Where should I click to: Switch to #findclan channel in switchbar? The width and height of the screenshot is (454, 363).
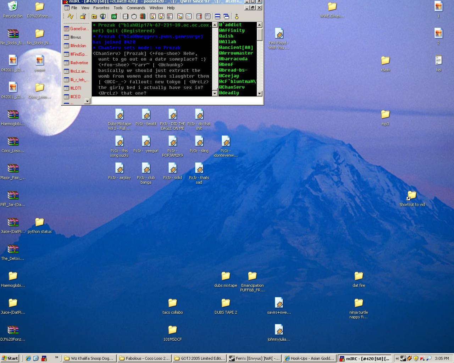(x=78, y=46)
